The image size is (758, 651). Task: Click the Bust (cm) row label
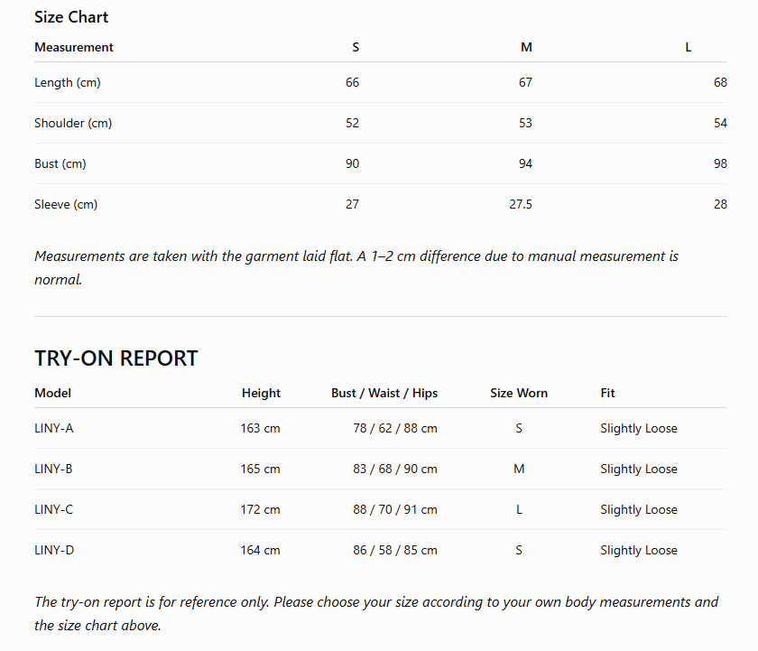(60, 164)
